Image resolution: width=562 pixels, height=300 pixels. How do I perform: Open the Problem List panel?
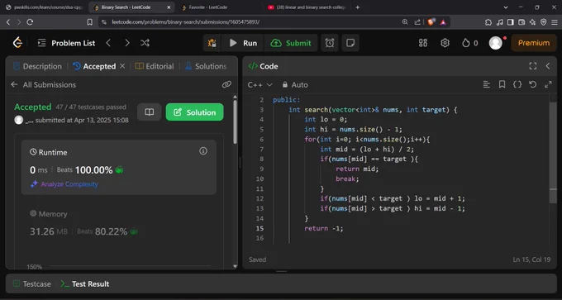point(66,43)
